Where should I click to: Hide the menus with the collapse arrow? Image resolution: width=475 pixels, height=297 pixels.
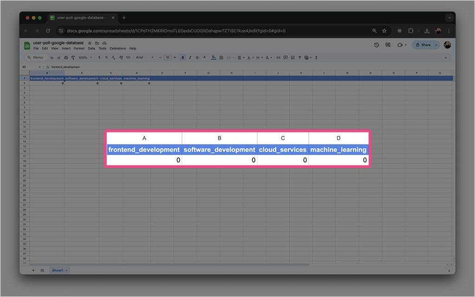point(446,58)
